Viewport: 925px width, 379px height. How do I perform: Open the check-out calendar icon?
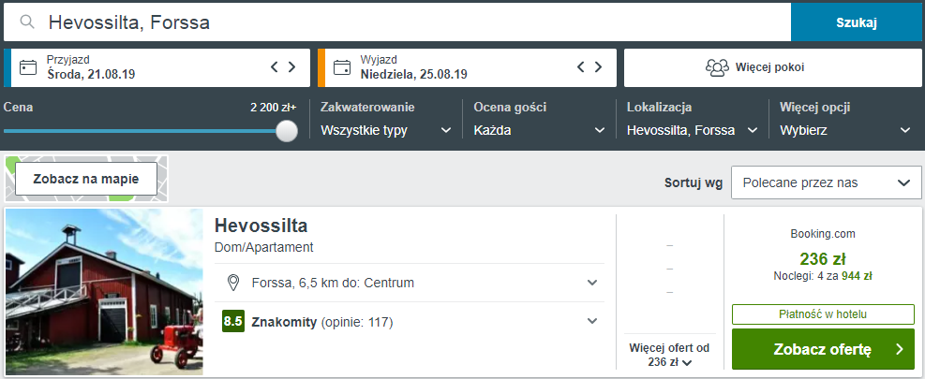click(341, 67)
